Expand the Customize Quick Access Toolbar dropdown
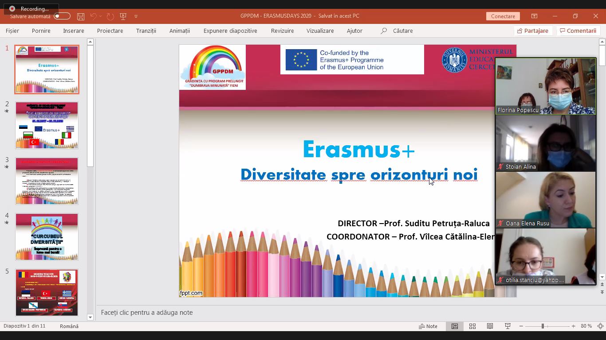Screen dimensions: 606x340 click(136, 16)
